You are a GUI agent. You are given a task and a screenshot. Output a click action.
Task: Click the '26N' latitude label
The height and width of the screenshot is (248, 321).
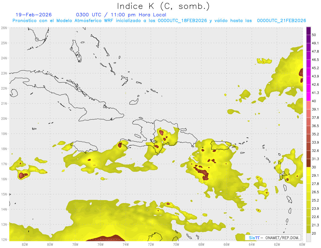[4, 28]
